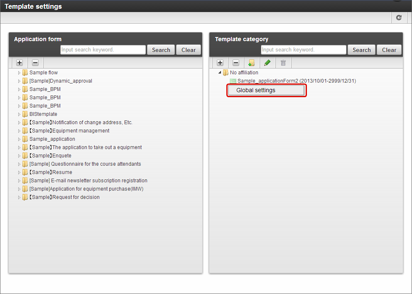This screenshot has width=412, height=294.
Task: Select [Sample] Questionnaire for the course attendants
Action: pyautogui.click(x=85, y=164)
